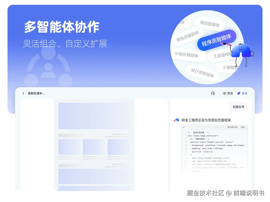Click the 创建应用 chat bubble

coord(238,107)
